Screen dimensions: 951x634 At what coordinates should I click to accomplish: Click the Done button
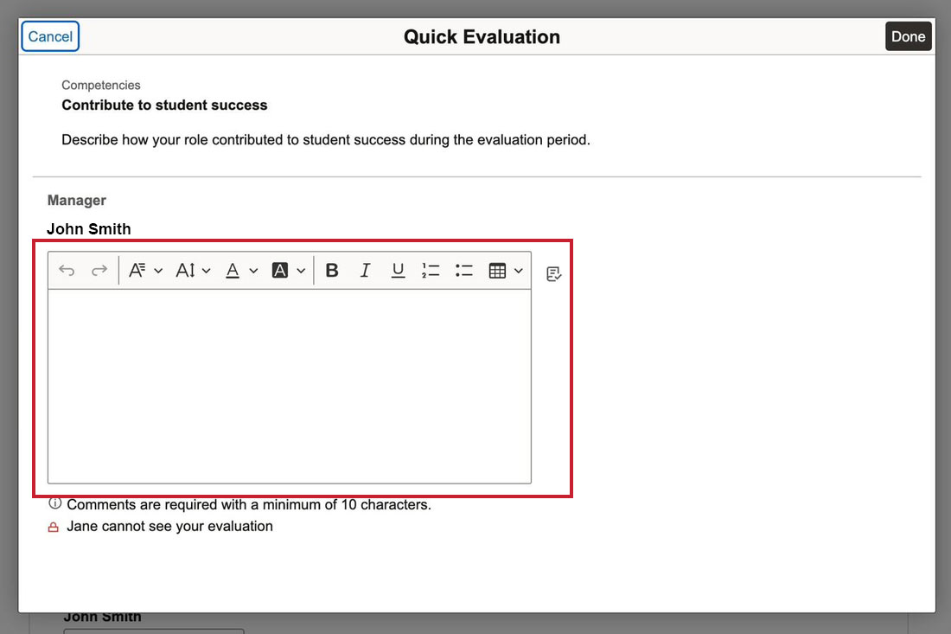908,36
